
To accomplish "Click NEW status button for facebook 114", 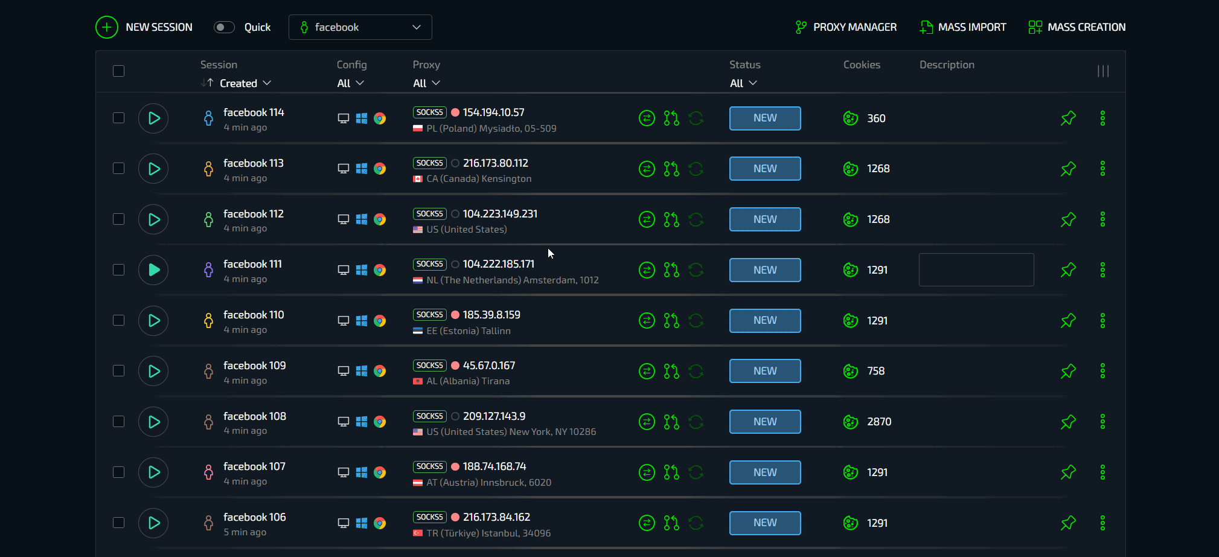I will 765,118.
